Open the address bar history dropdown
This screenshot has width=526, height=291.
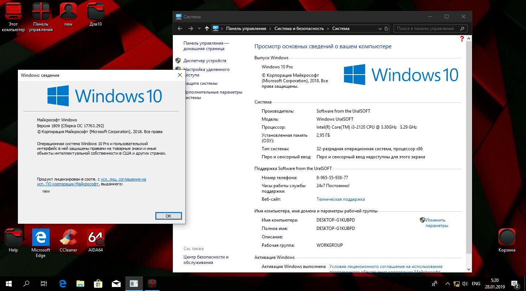point(380,29)
